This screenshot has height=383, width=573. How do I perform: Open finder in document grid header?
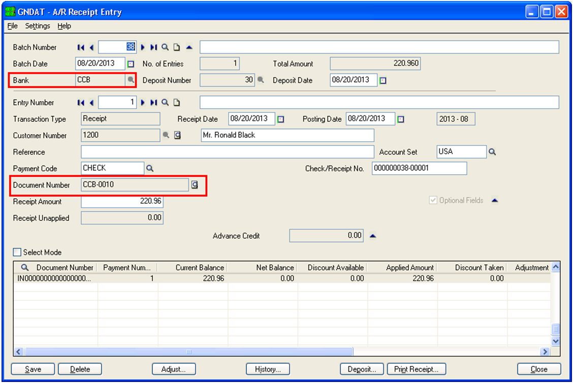click(x=24, y=268)
